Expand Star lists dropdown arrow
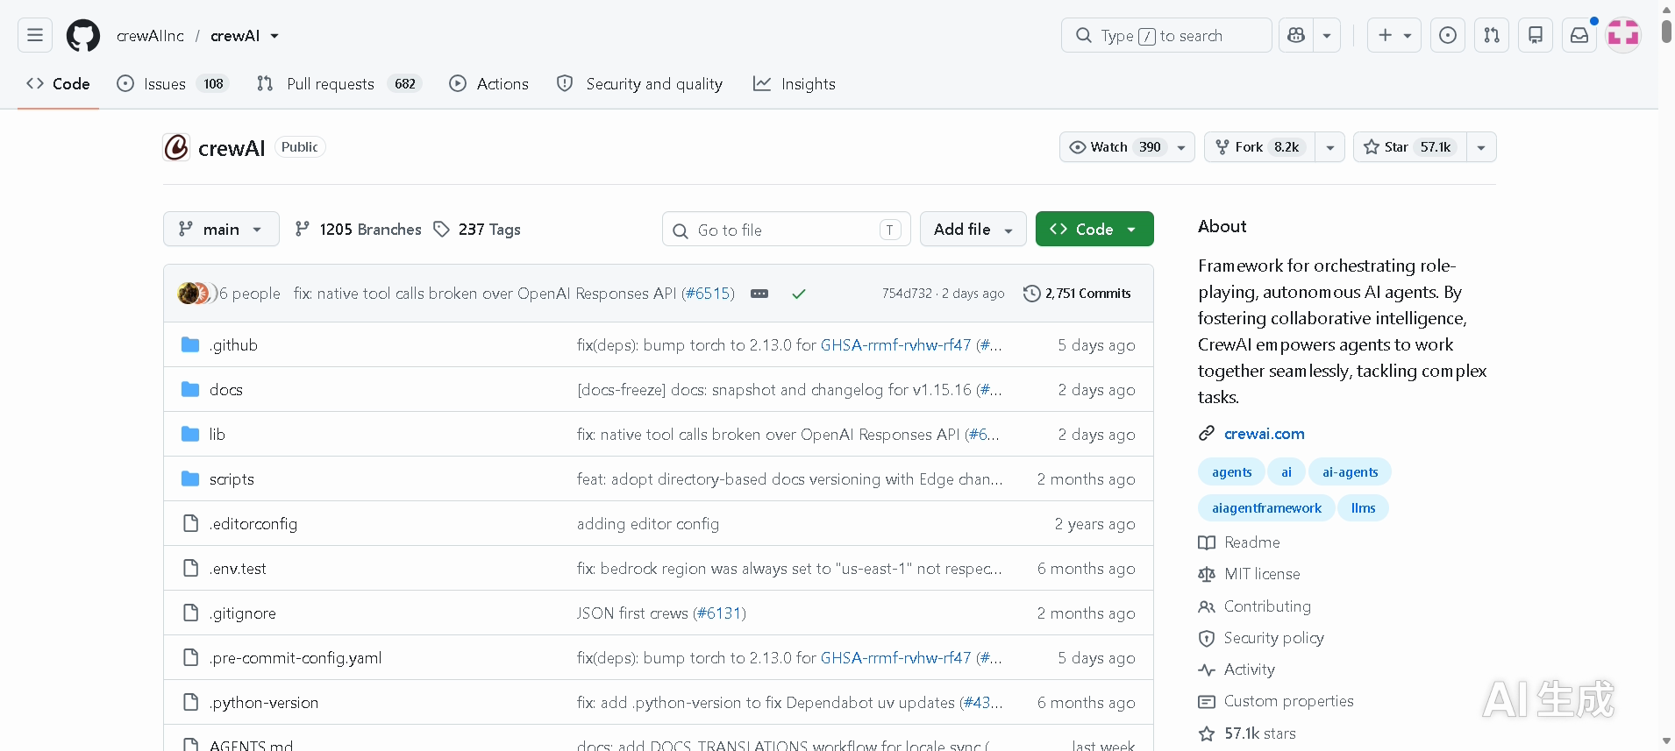This screenshot has height=751, width=1675. coord(1481,147)
